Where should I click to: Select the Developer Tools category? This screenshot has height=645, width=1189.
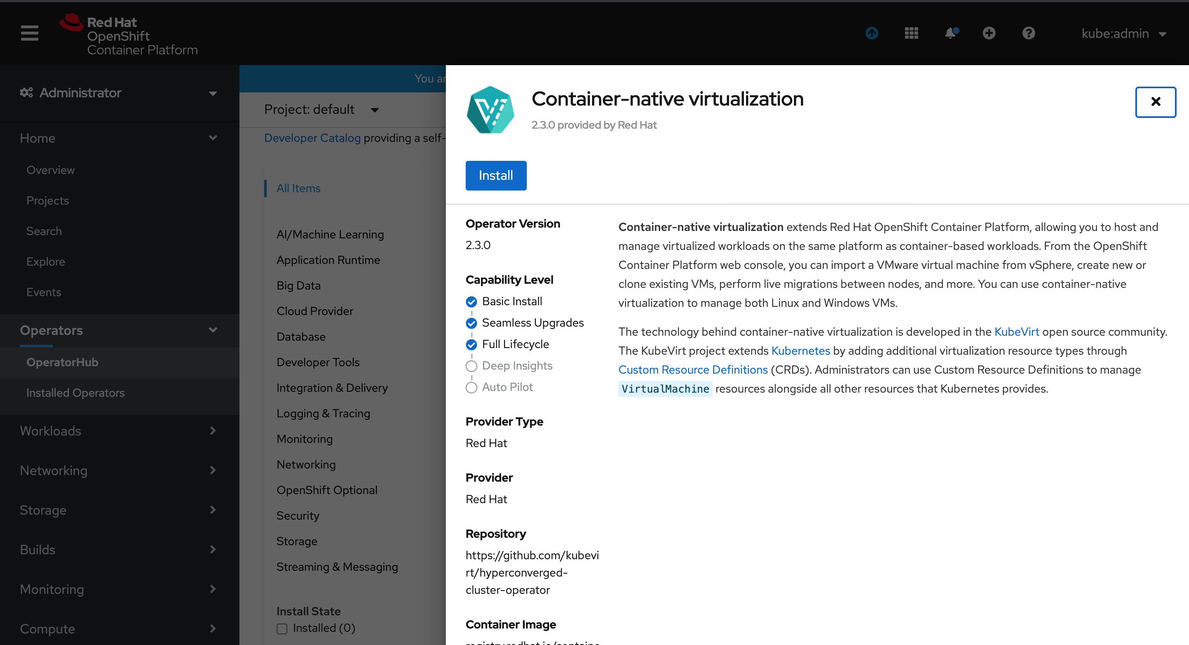[317, 363]
